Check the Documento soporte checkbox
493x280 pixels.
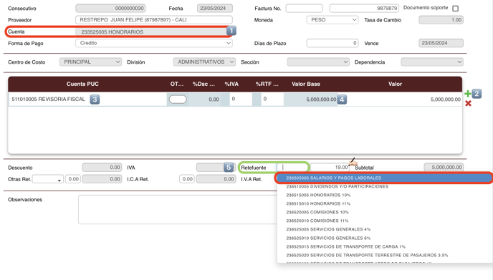455,9
